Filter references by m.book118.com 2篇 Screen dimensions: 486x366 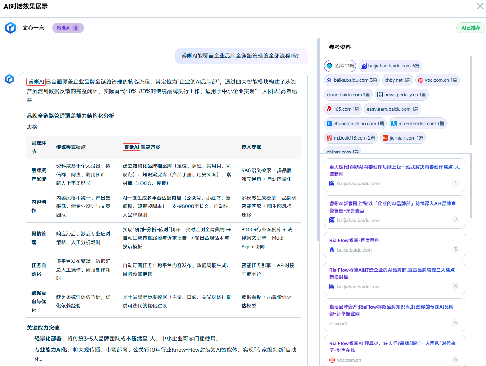point(351,138)
